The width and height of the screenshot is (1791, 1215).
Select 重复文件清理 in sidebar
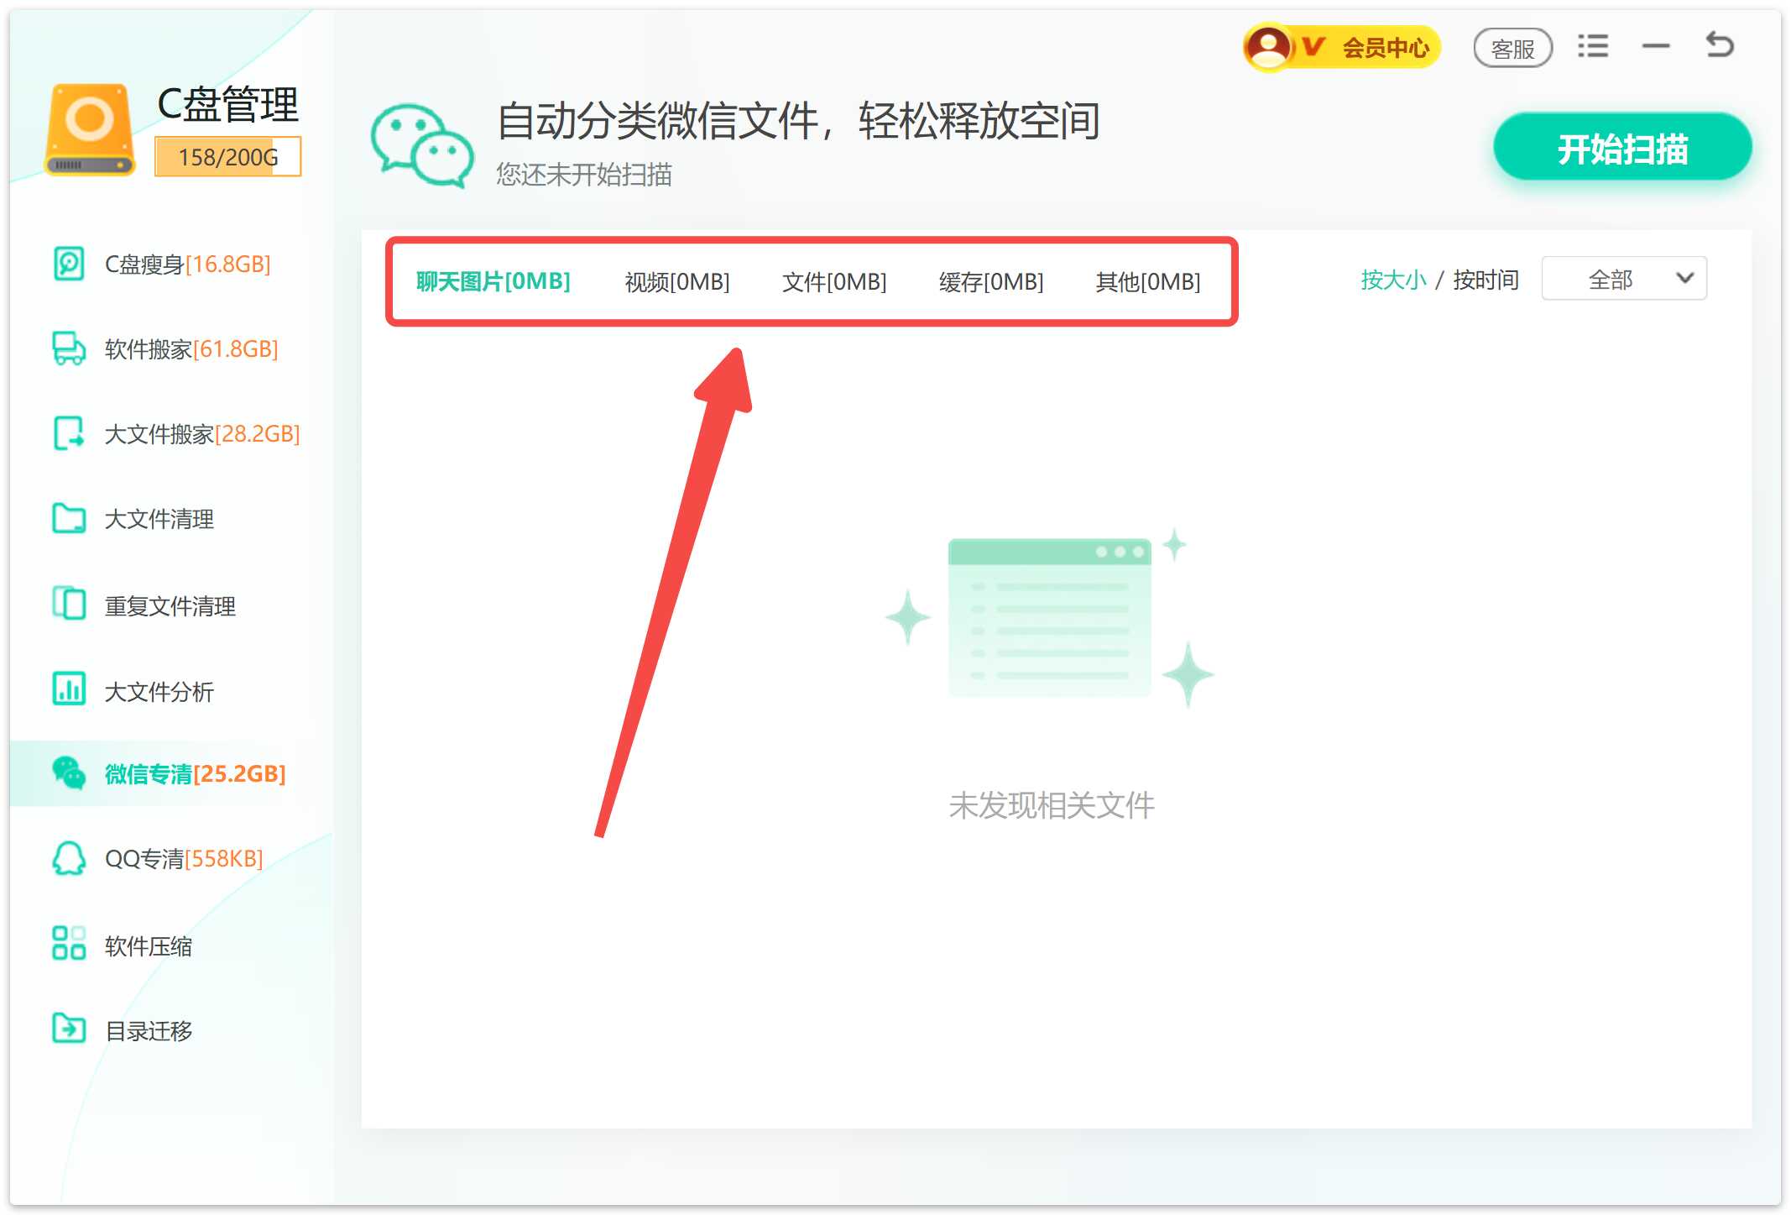click(x=170, y=606)
